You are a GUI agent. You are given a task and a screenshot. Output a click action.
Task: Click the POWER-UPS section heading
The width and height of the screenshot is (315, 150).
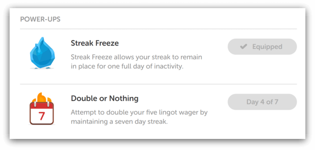click(x=40, y=20)
